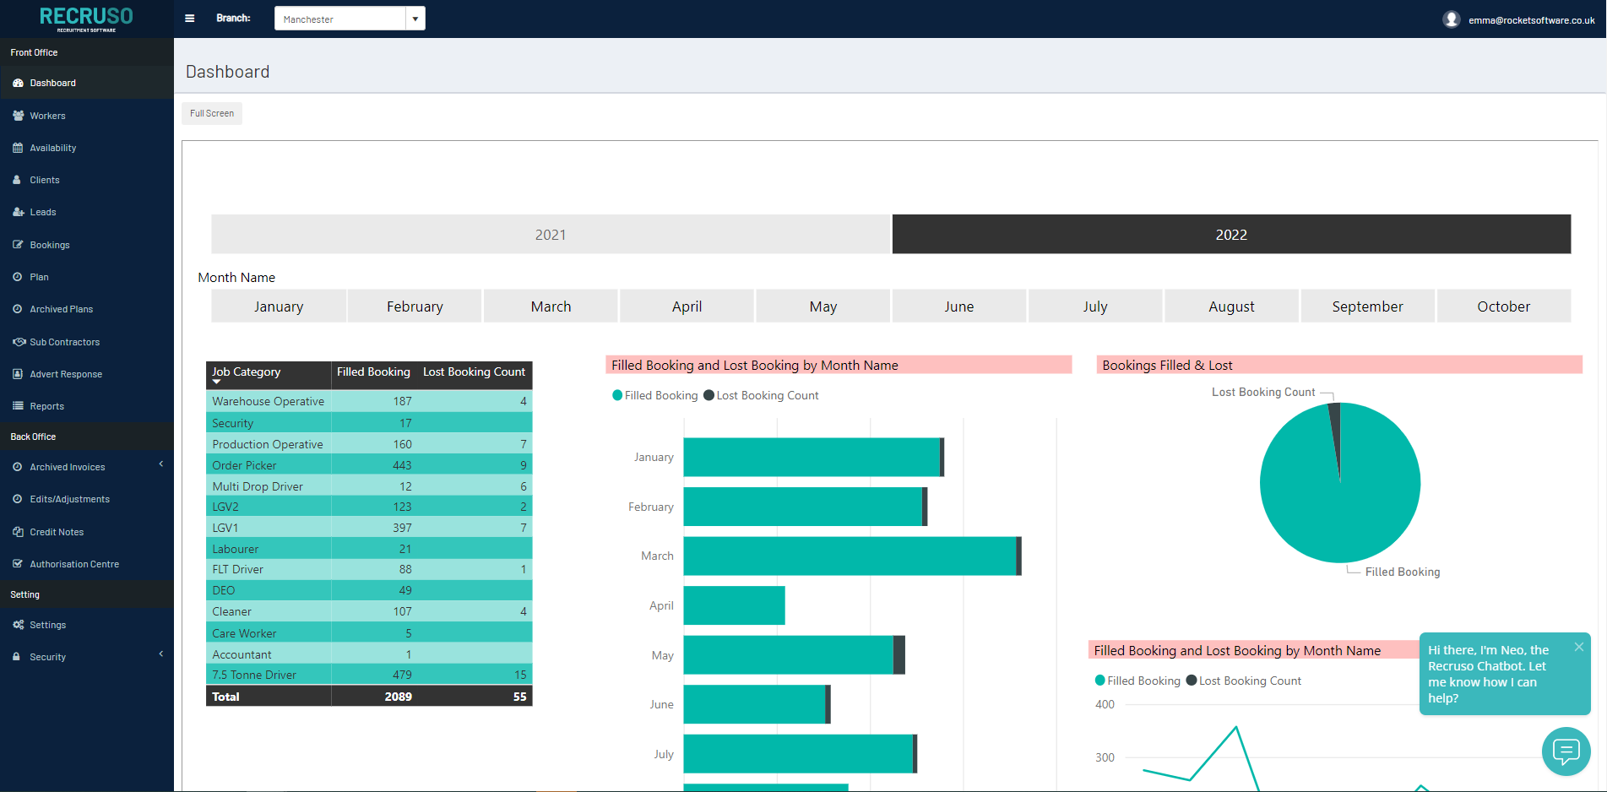The image size is (1607, 792).
Task: Click Lost Booking Count legend swatch in bar chart
Action: 708,395
